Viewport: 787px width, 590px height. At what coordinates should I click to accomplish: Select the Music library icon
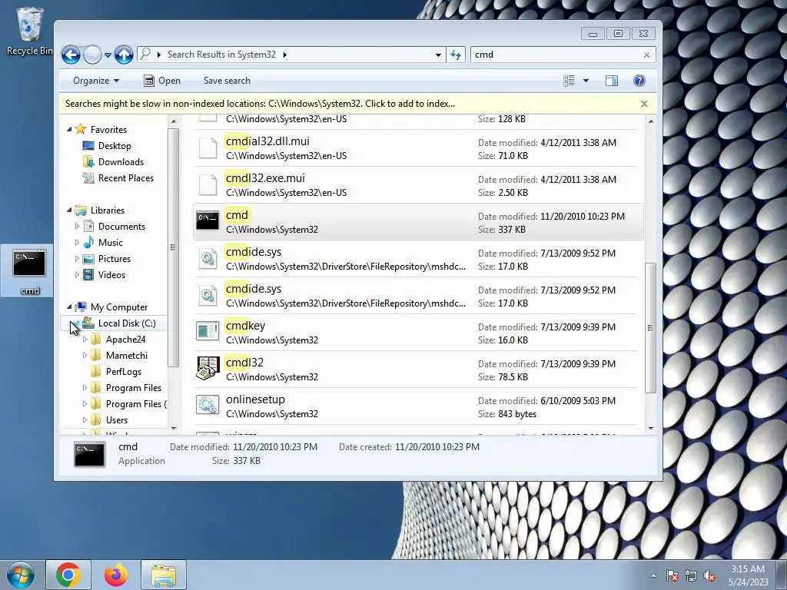point(88,242)
